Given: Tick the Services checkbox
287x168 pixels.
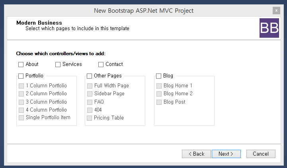Looking at the screenshot, I should point(58,65).
